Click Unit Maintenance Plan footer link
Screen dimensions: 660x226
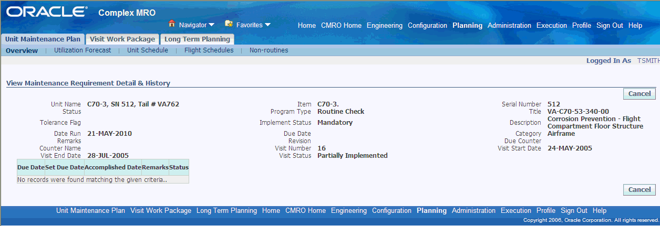pos(90,211)
